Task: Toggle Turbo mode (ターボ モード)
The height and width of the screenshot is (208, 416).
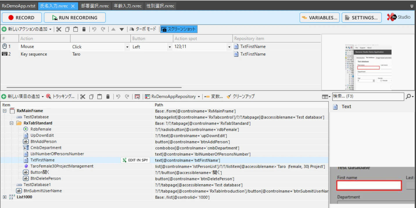Action: pos(142,29)
